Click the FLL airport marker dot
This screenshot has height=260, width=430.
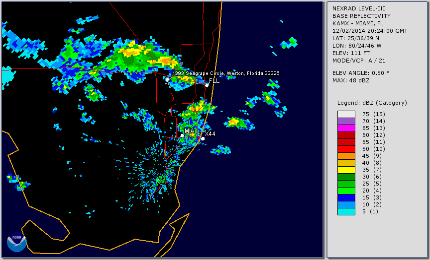point(207,85)
